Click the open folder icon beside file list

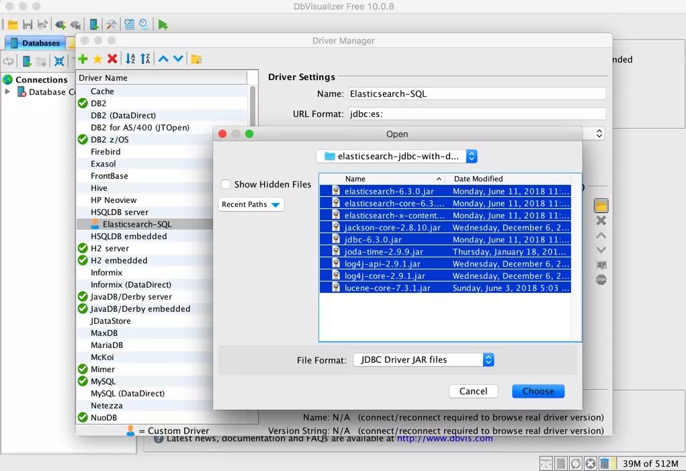(601, 206)
